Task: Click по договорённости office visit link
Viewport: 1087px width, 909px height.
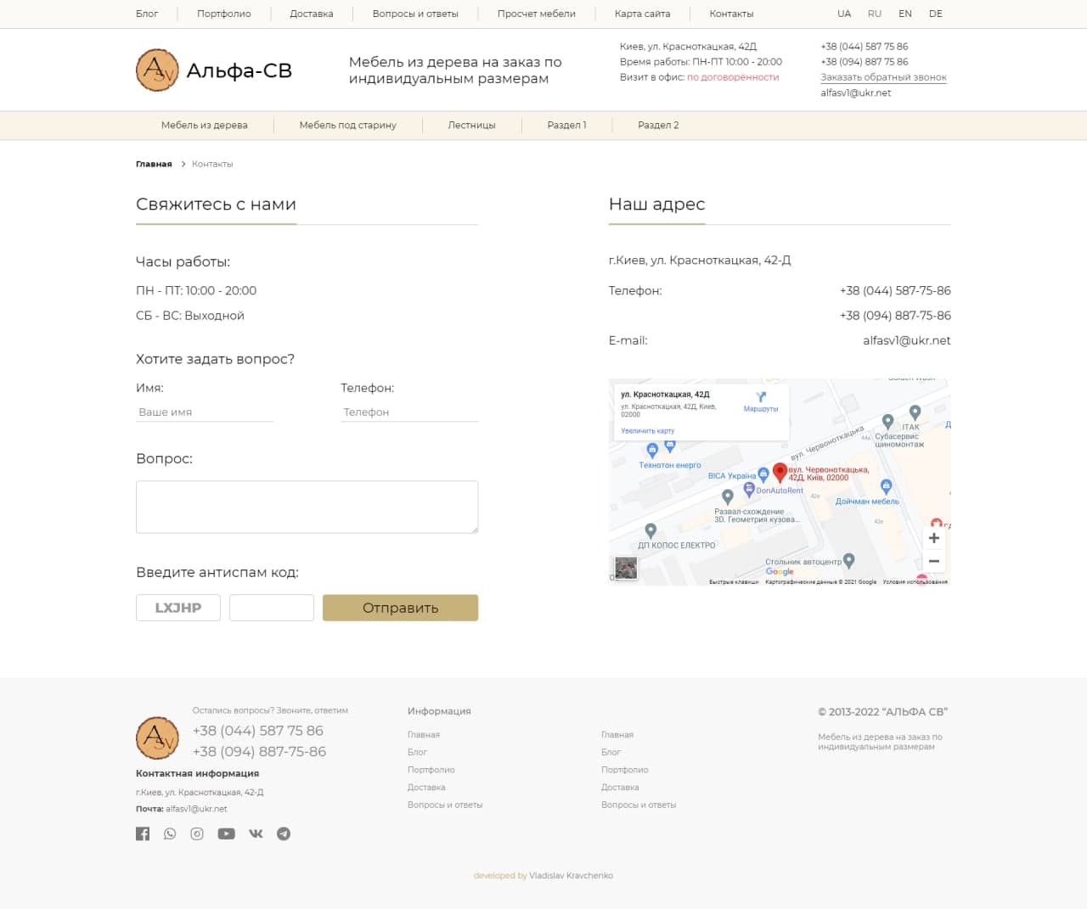Action: click(x=733, y=77)
